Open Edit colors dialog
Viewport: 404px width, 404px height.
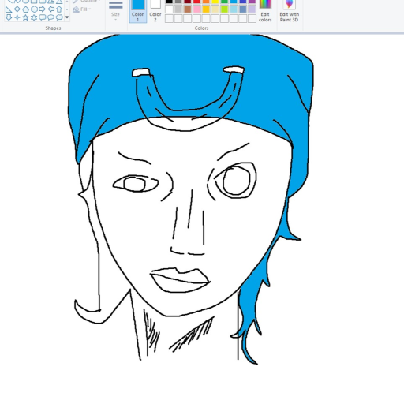(265, 11)
